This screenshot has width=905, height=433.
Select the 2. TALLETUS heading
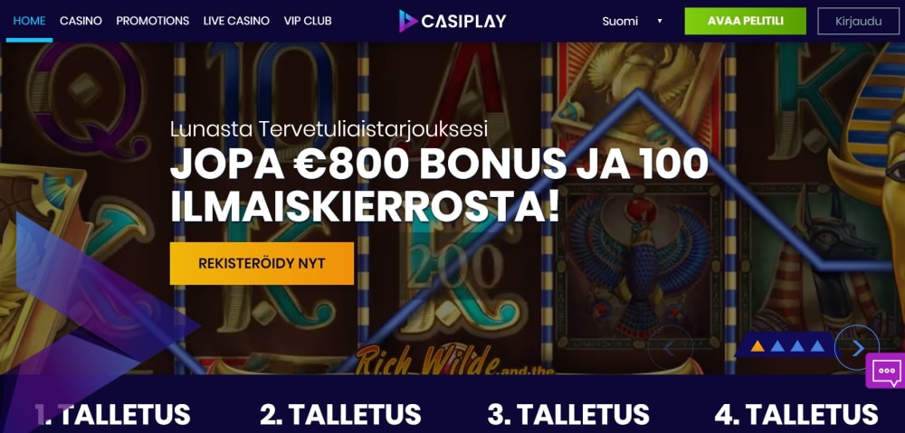click(340, 414)
